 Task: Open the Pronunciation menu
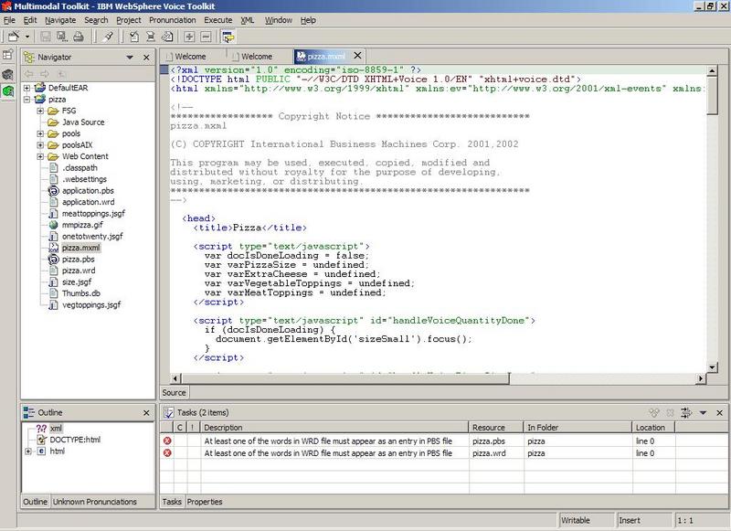[173, 20]
